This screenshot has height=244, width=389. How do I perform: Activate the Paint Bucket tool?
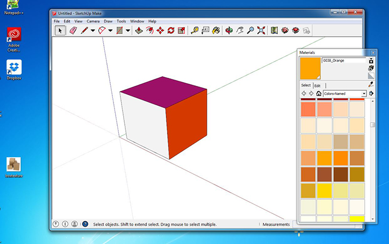tap(216, 30)
